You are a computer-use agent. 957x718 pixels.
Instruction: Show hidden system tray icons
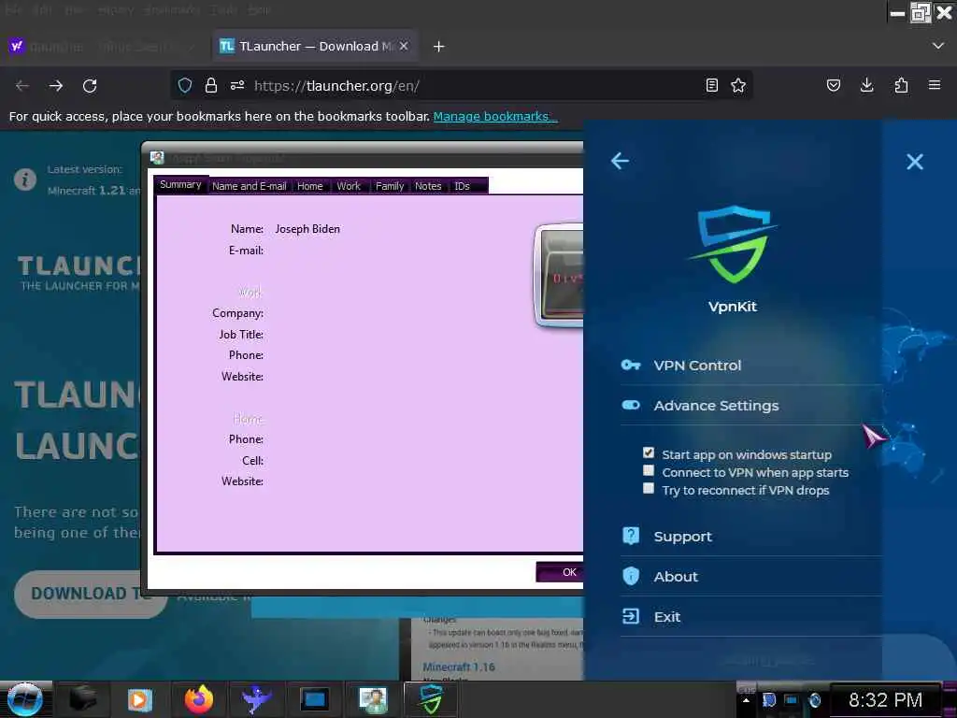[x=745, y=699]
